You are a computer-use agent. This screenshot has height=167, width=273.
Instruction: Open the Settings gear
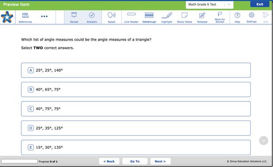[251, 18]
